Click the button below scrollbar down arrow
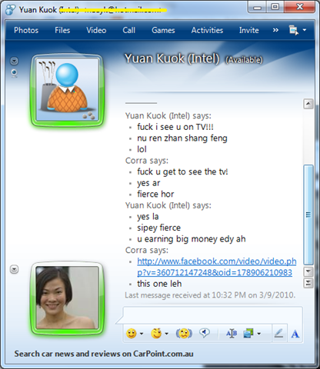320x369 pixels. (308, 283)
